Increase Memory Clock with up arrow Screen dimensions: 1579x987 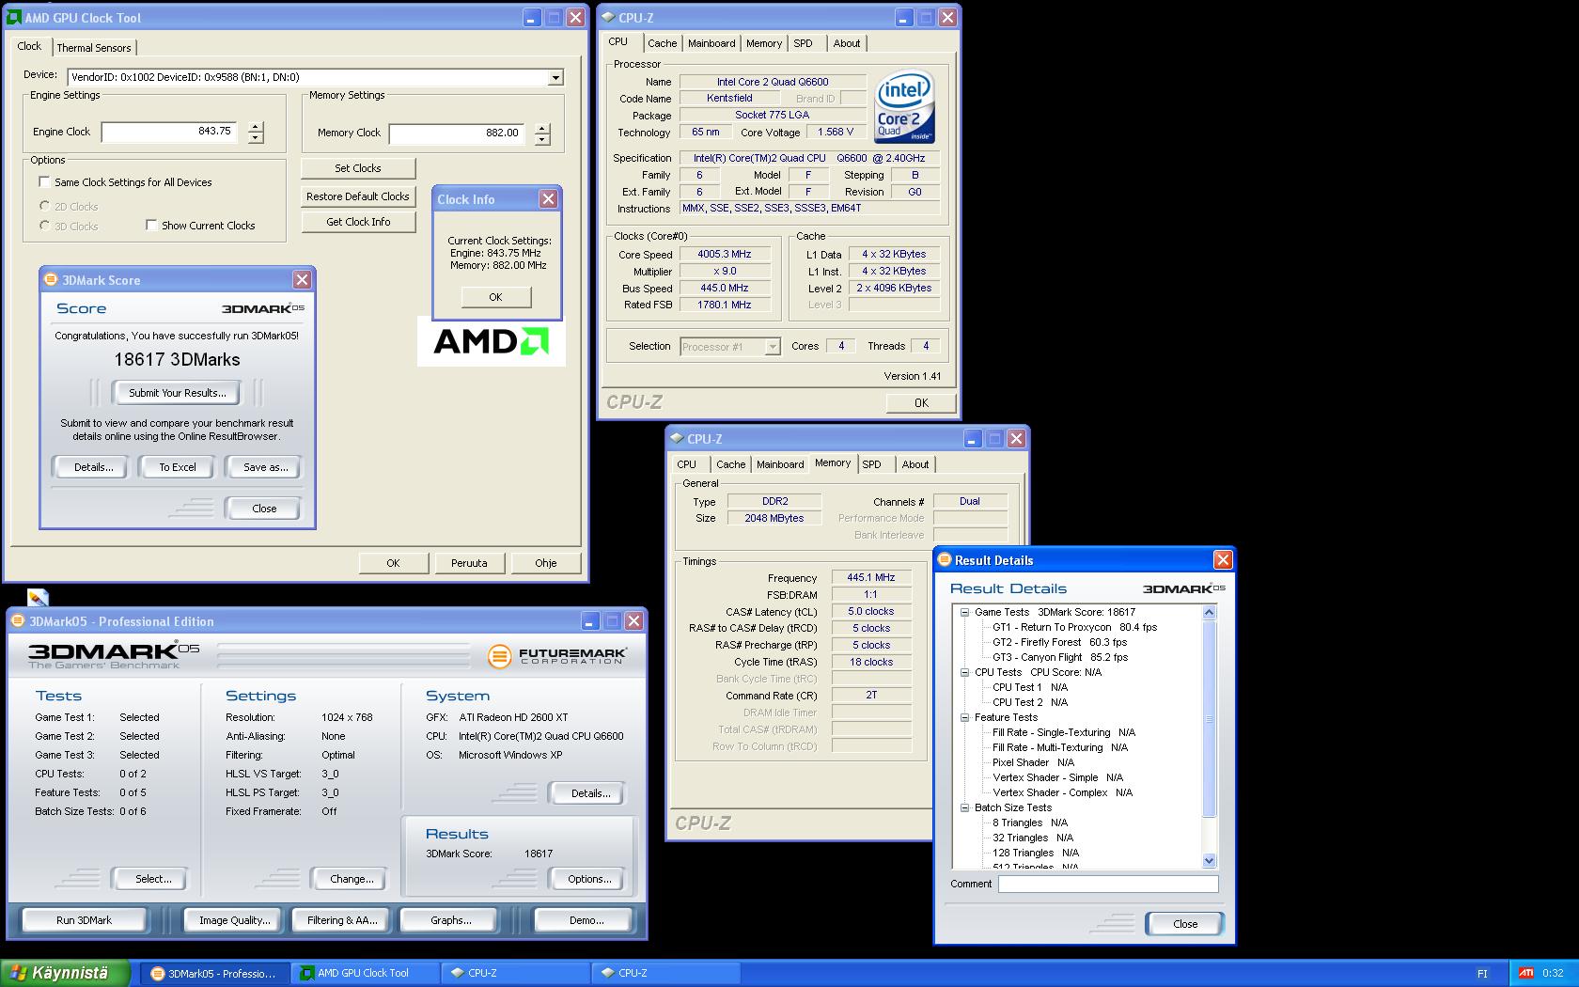point(542,130)
